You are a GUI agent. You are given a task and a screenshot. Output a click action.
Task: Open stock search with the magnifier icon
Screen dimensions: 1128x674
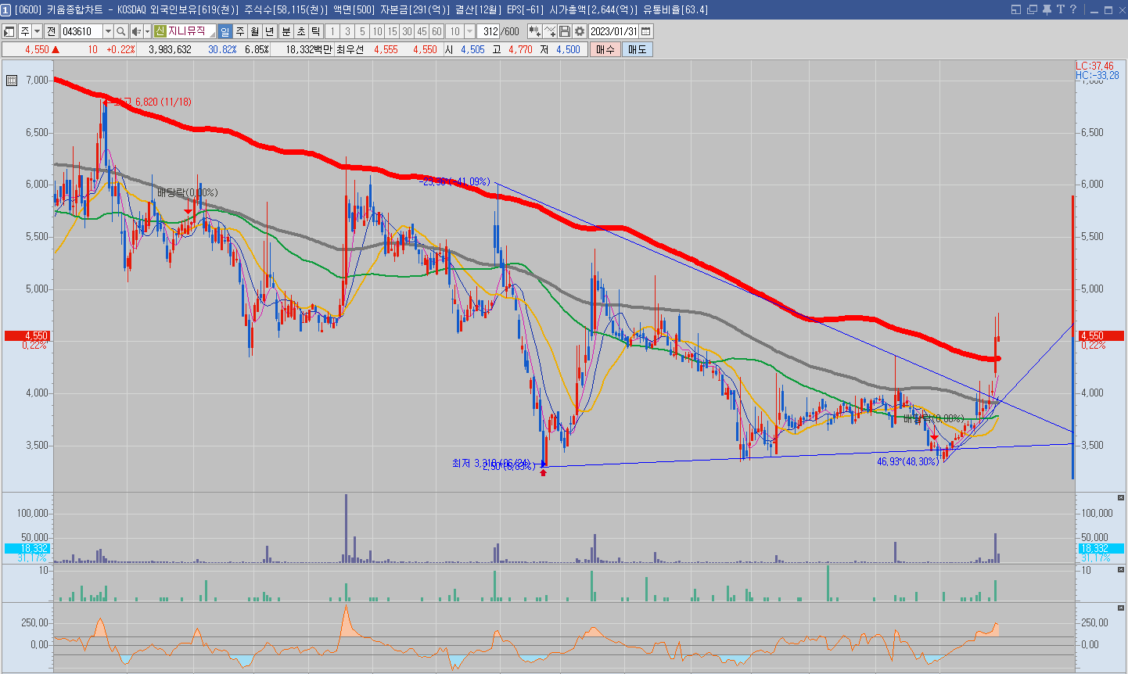121,31
